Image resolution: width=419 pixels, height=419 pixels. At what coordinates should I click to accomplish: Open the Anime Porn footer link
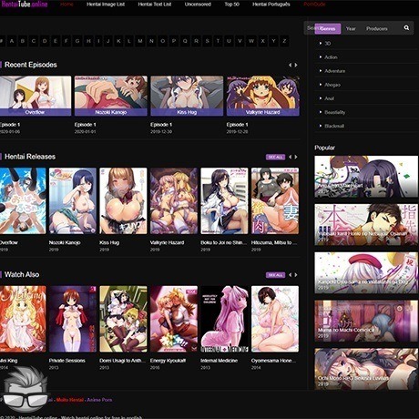coord(99,400)
